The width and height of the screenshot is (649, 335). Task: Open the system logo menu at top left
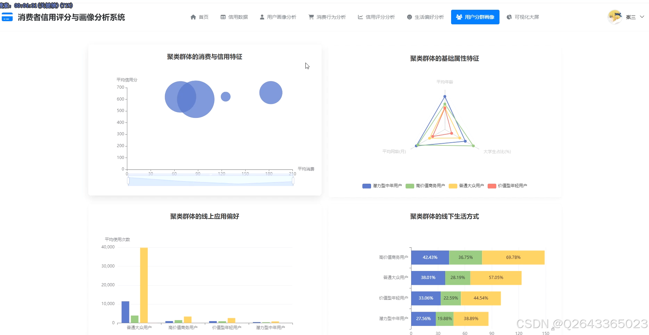(x=7, y=17)
